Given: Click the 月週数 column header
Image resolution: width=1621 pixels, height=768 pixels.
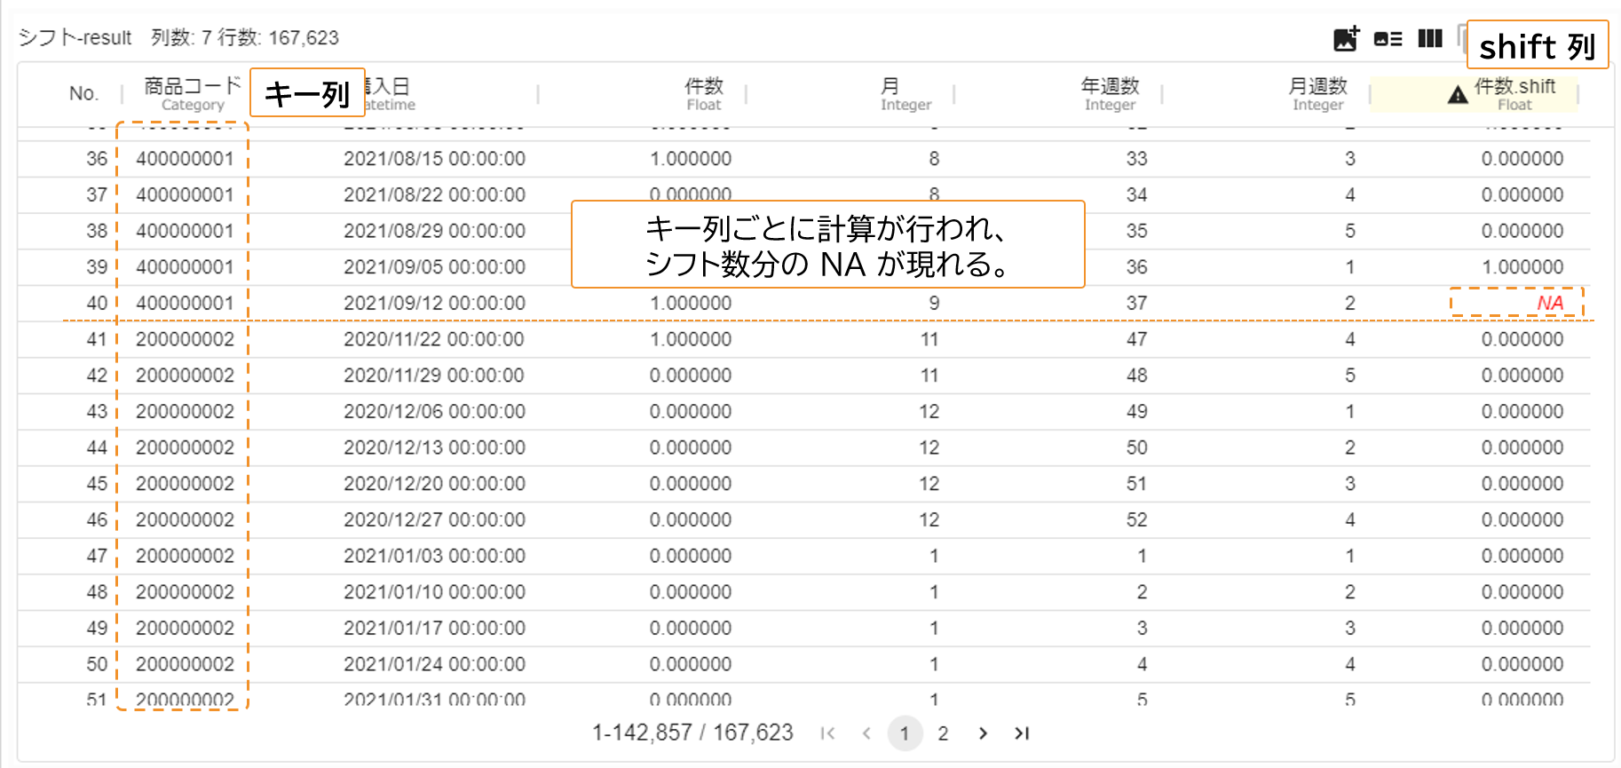Looking at the screenshot, I should tap(1317, 94).
